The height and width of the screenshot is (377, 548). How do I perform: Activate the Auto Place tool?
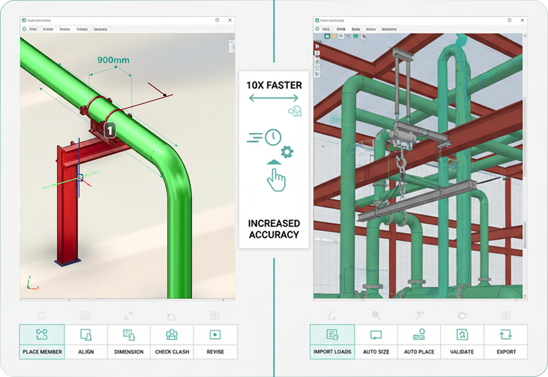(419, 341)
